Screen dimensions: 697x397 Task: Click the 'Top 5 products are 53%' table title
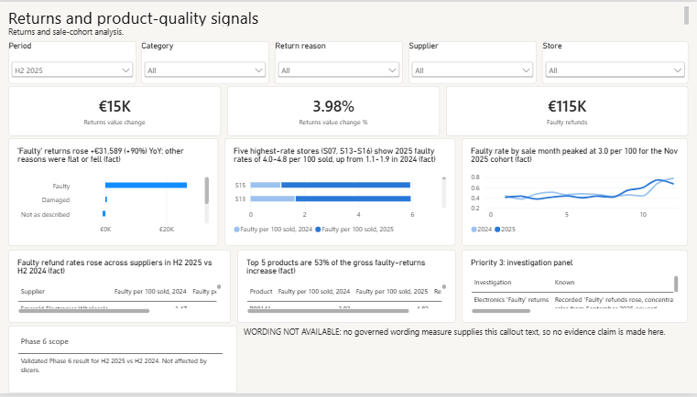coord(335,266)
